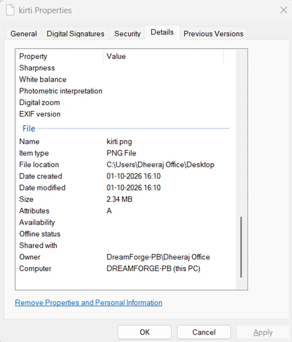Viewport: 292px width, 342px height.
Task: Open the Digital Signatures tab
Action: point(75,33)
